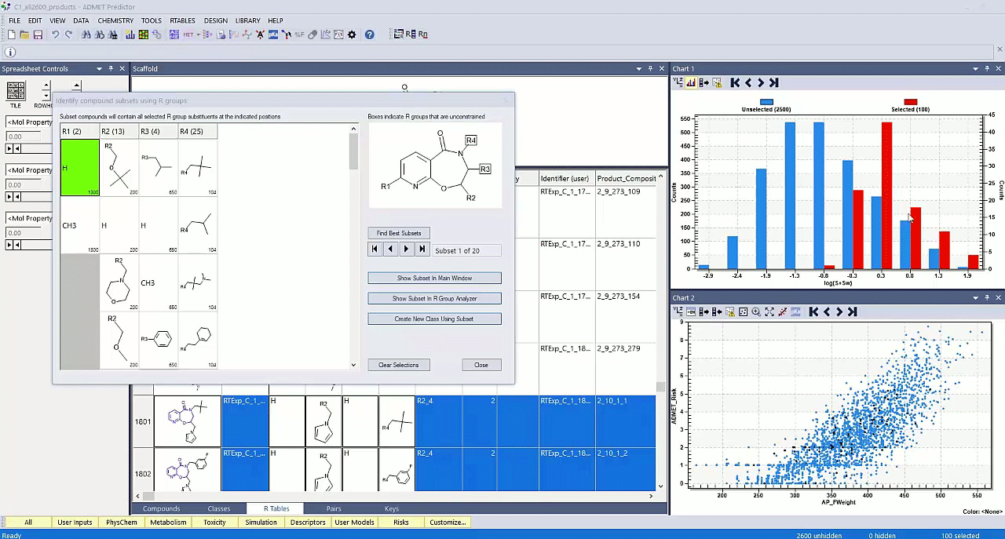Click the Undo icon in the toolbar
1005x539 pixels.
pos(56,35)
